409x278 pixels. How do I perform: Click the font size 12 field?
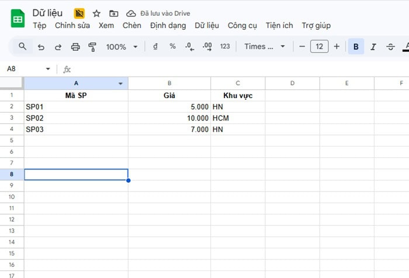[319, 47]
